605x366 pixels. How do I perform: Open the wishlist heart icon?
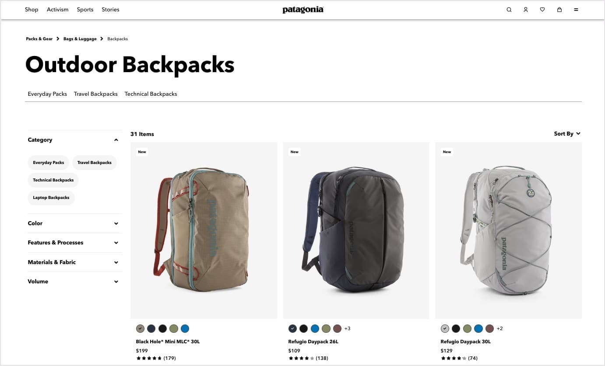[542, 10]
